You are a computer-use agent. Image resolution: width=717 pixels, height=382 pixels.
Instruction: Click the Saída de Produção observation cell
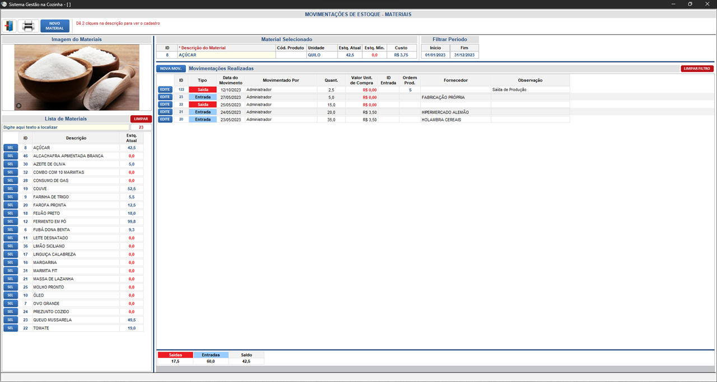(530, 89)
